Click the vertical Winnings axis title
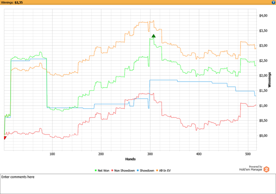Viewport: 276px width, 194px height. coord(269,80)
